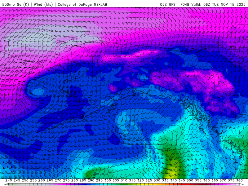Click the '850mb θe (K)' title label
This screenshot has height=186, width=248.
(x=15, y=4)
